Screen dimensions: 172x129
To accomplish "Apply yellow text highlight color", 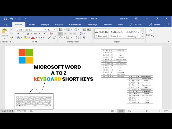I will (26, 38).
